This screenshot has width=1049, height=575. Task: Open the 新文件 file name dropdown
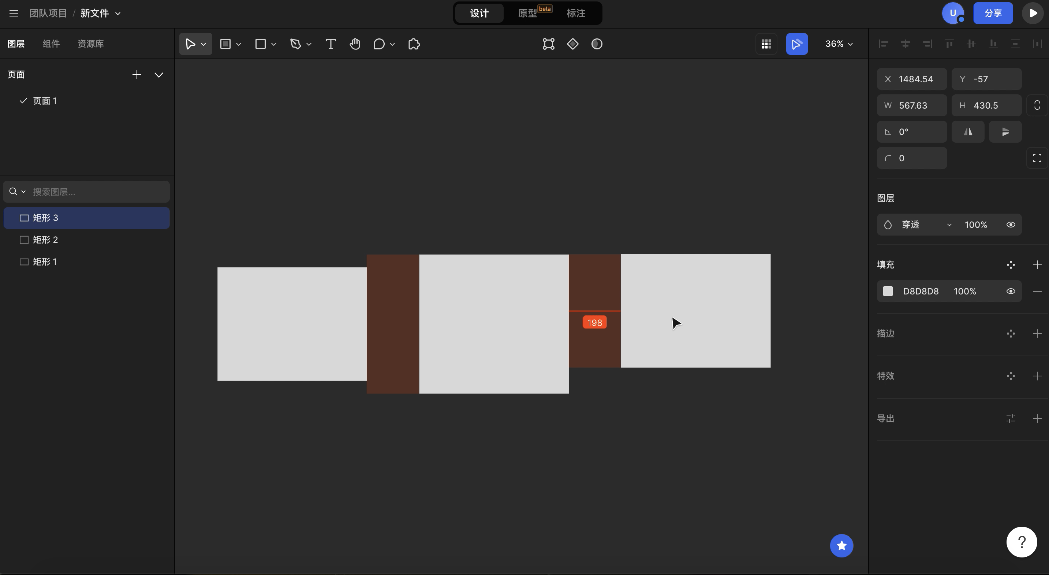(118, 14)
